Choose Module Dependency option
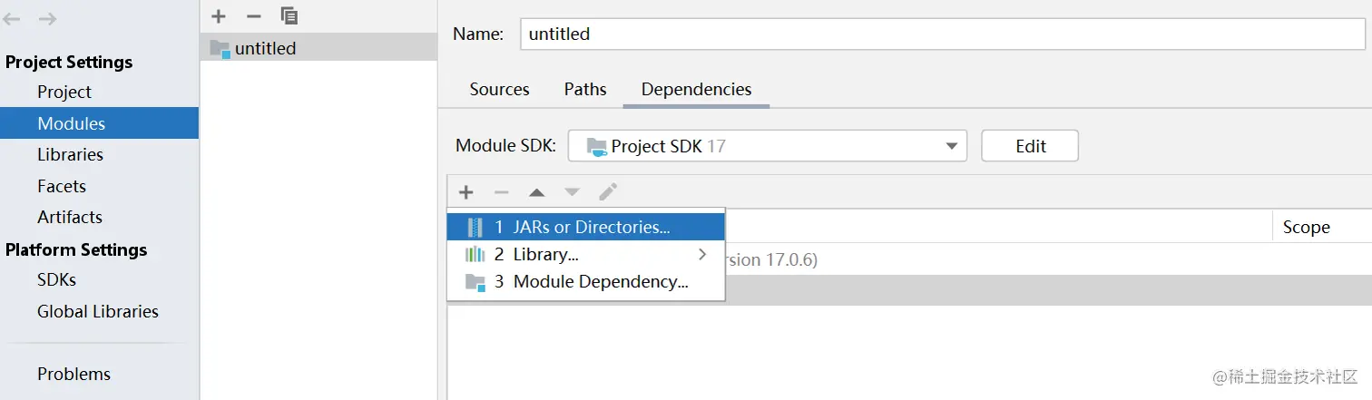The height and width of the screenshot is (400, 1372). 586,282
